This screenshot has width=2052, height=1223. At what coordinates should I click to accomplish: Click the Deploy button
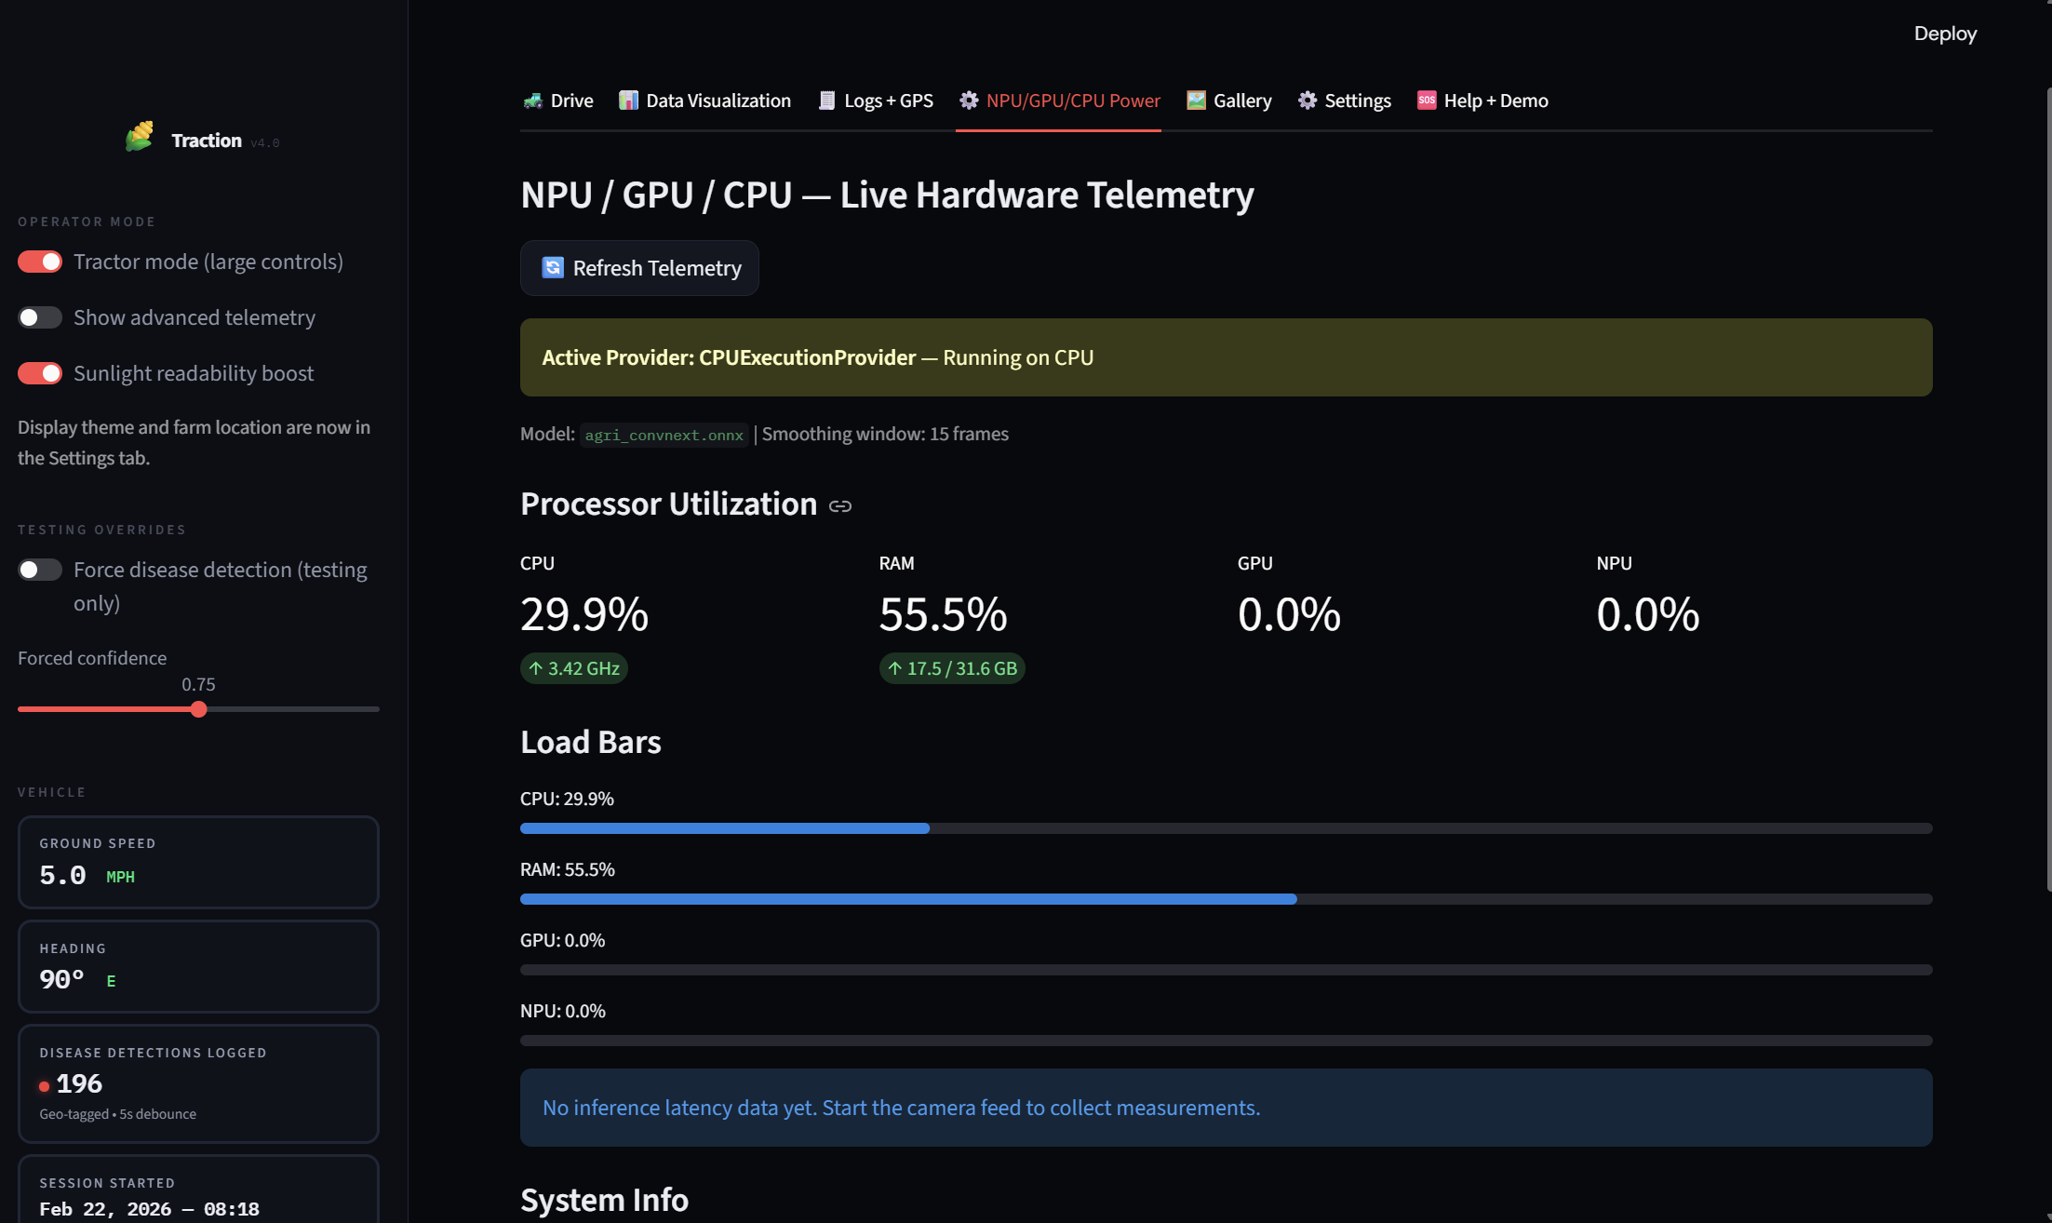click(1945, 34)
